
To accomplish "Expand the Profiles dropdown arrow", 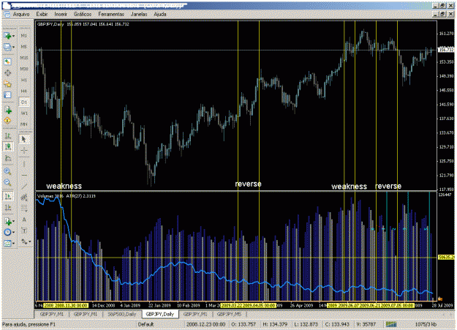I will [14, 47].
